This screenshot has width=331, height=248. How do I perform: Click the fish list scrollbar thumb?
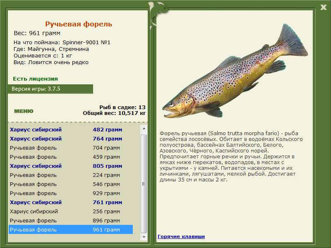point(144,184)
